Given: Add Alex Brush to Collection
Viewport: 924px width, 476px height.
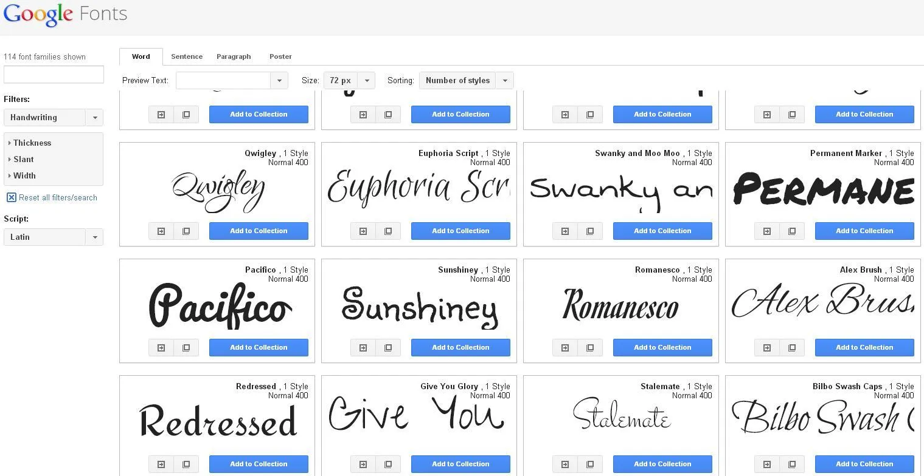Looking at the screenshot, I should click(864, 347).
